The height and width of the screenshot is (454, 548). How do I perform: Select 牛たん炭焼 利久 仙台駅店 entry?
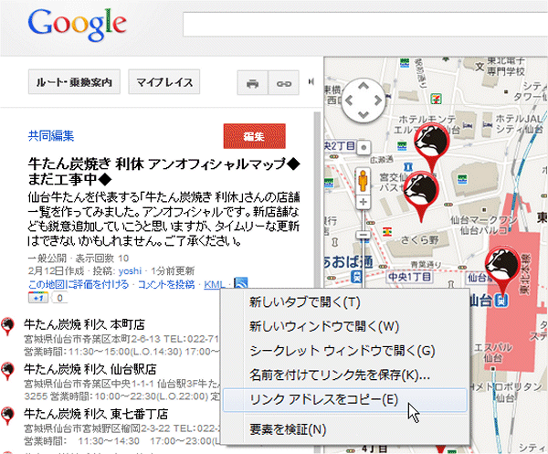coord(90,369)
